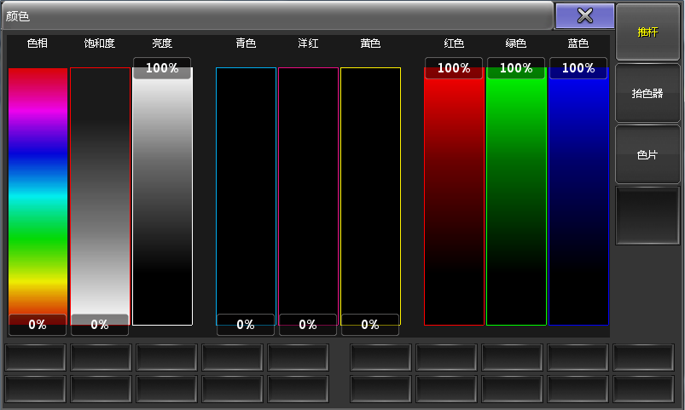The height and width of the screenshot is (410, 685).
Task: Open the 色片 gel swatch tab
Action: coord(647,155)
